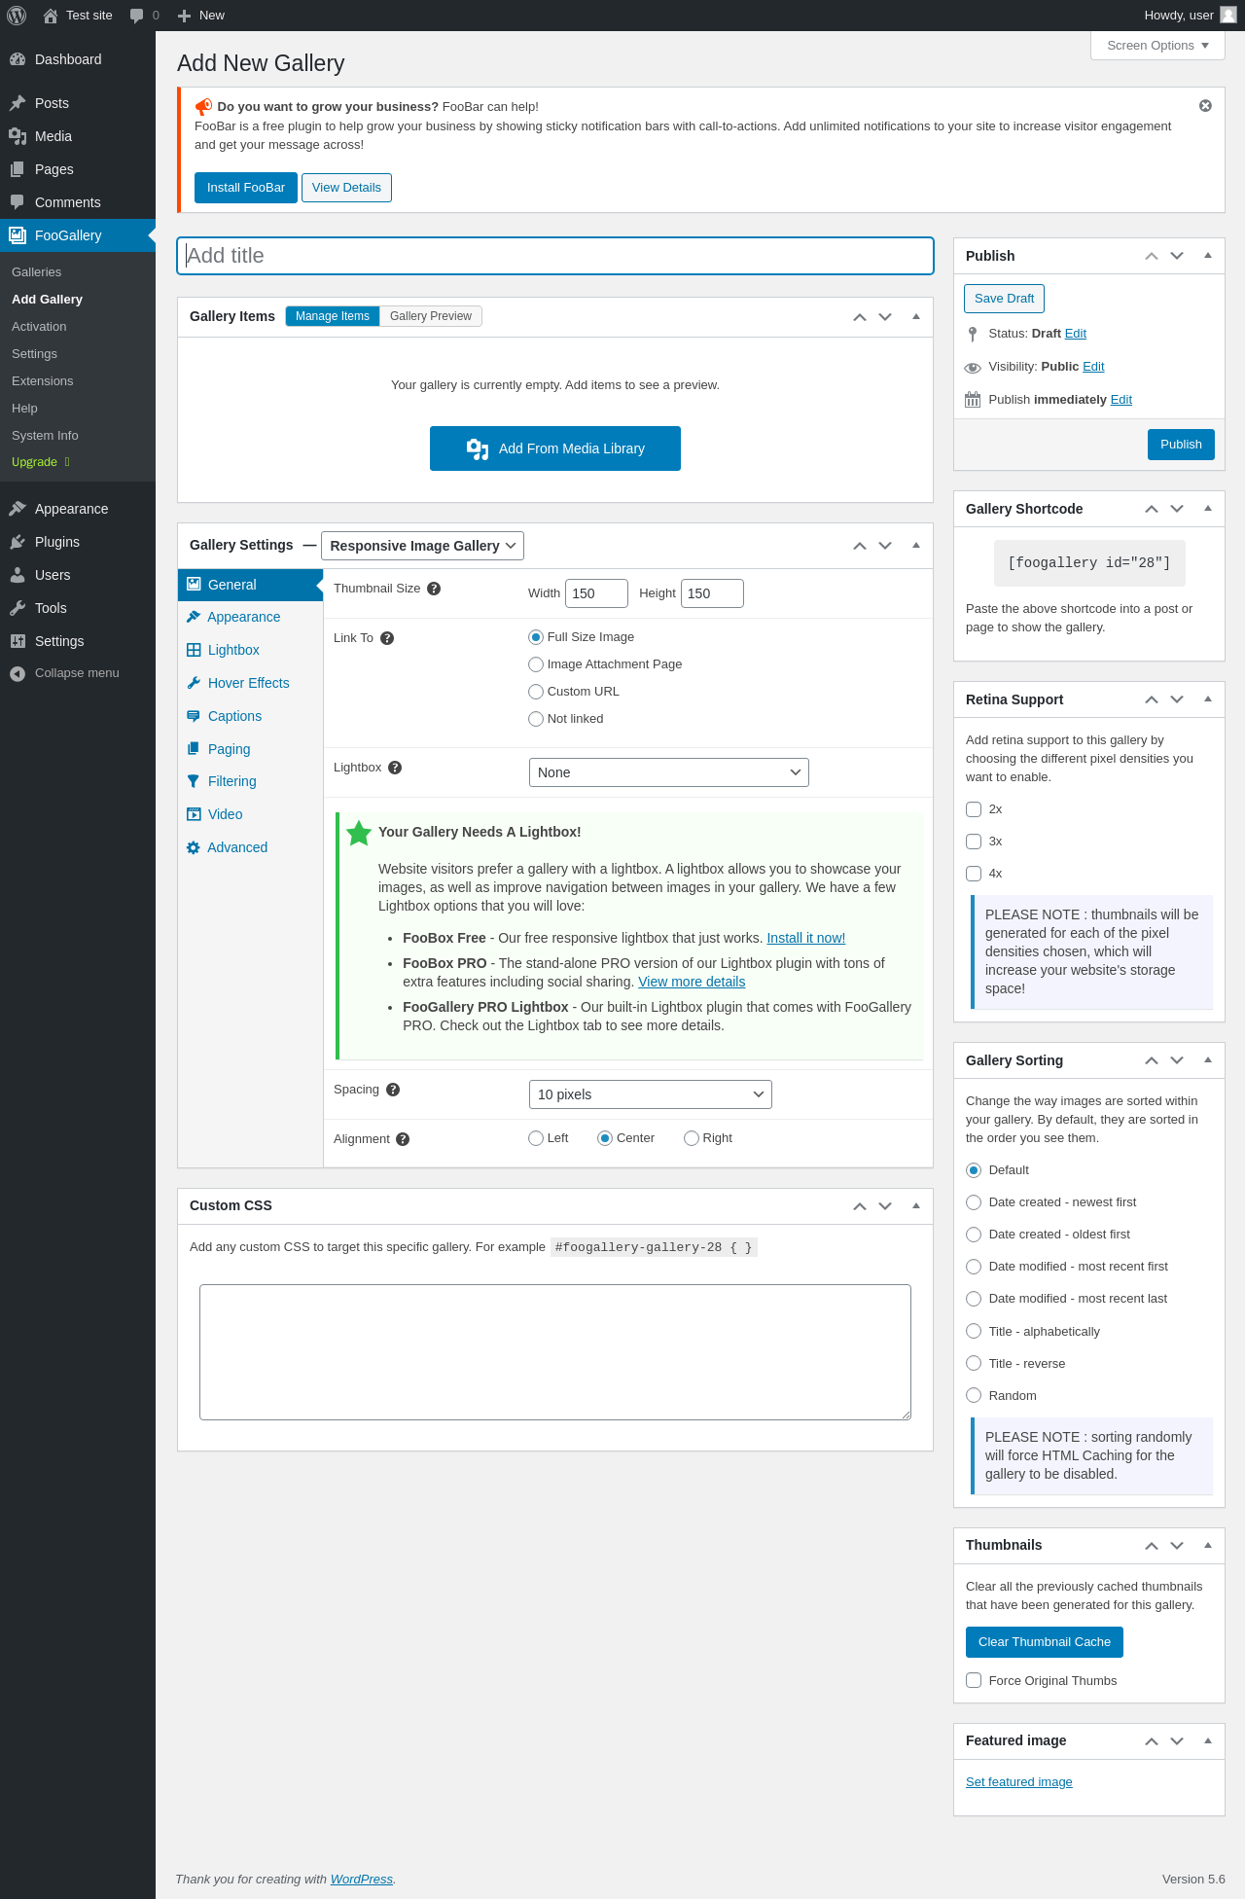Image resolution: width=1245 pixels, height=1899 pixels.
Task: Select Image Attachment Page link option
Action: tap(536, 664)
